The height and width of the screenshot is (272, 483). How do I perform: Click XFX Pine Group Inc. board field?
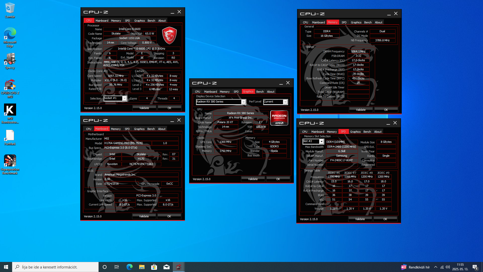click(240, 118)
